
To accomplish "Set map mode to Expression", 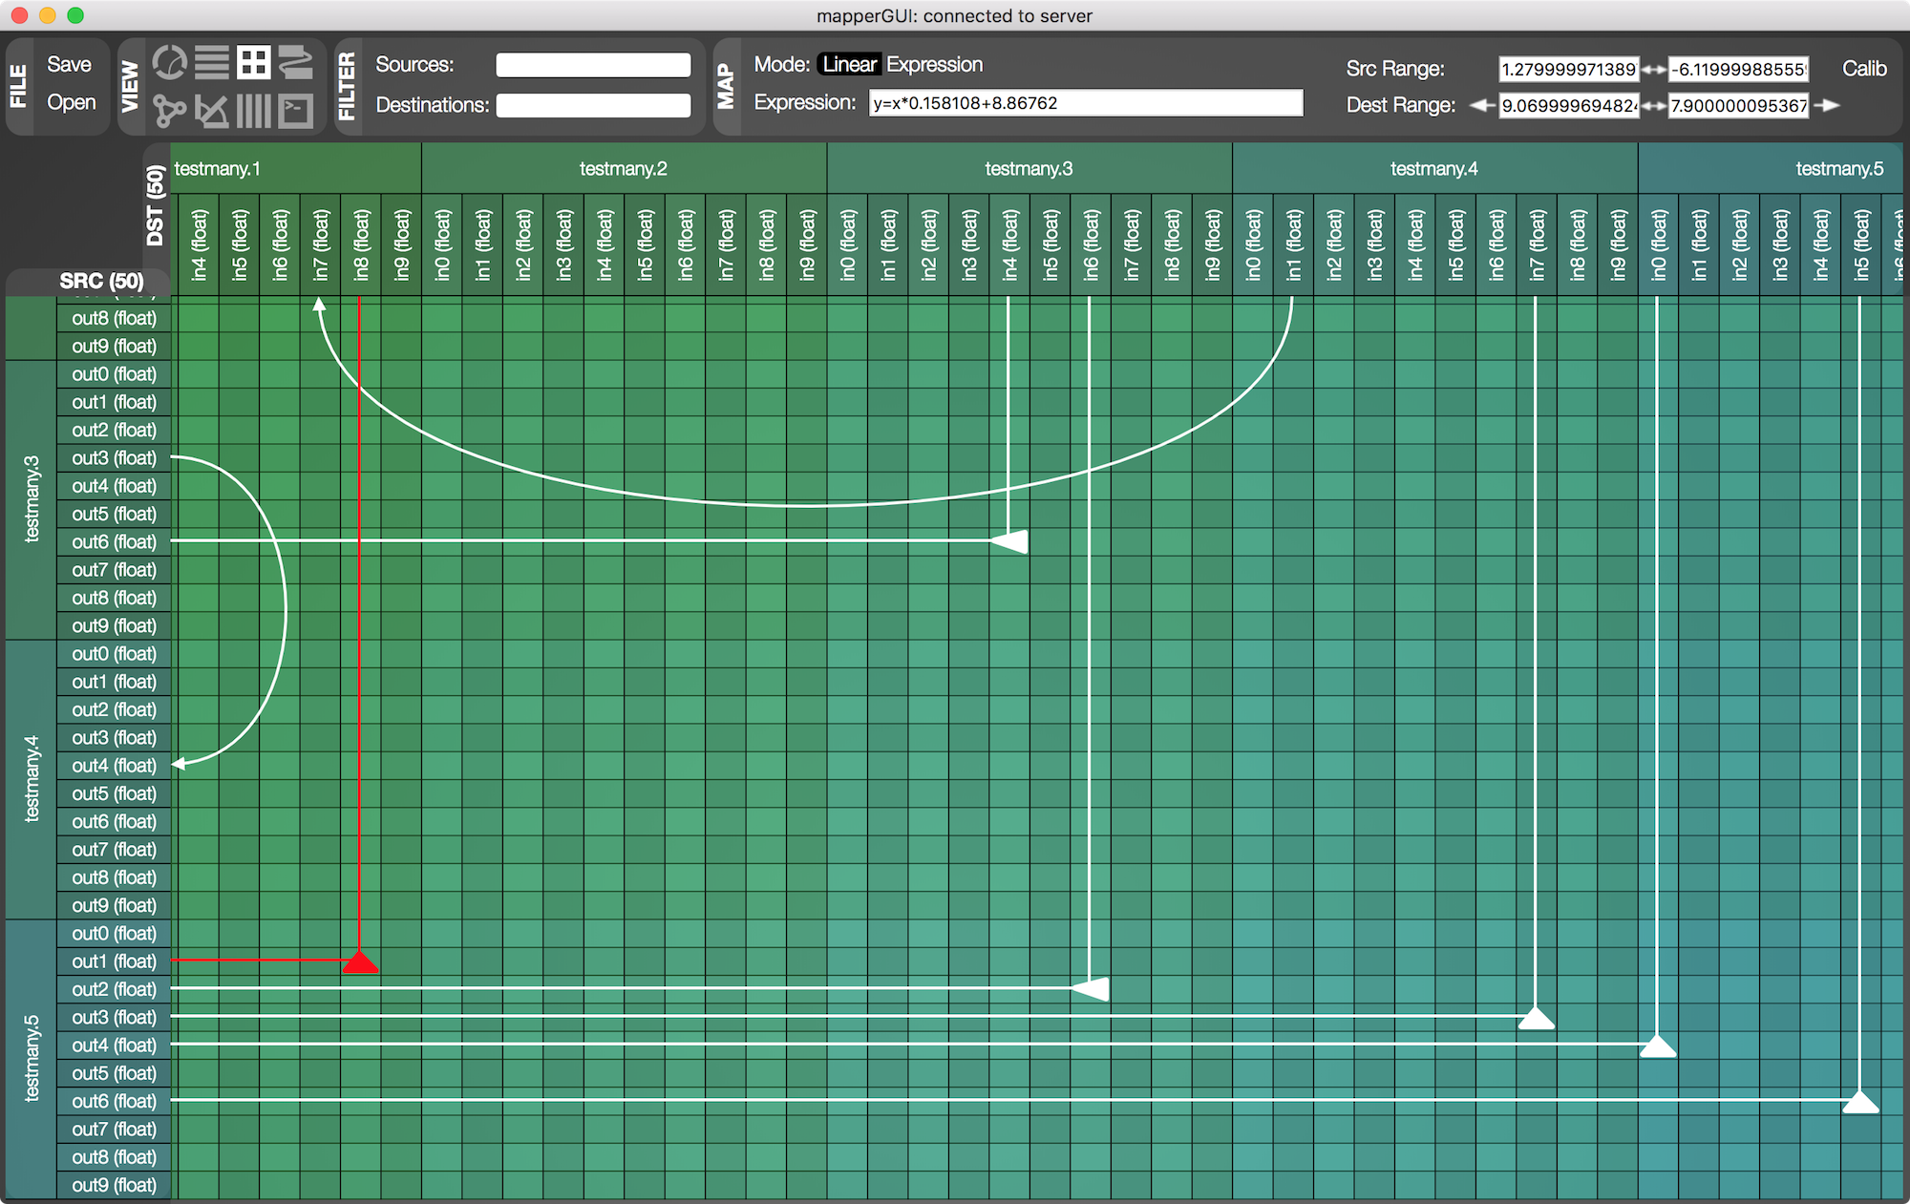I will (x=934, y=64).
